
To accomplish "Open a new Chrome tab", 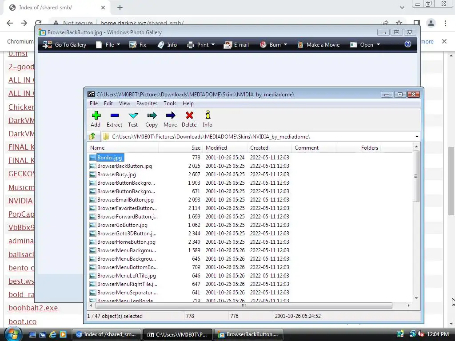I will click(x=120, y=8).
